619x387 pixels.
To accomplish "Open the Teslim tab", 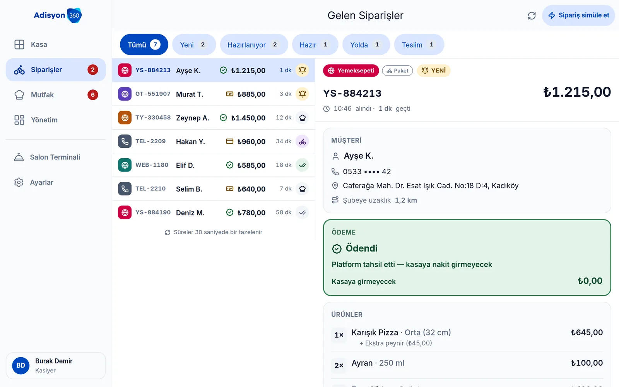I will click(419, 45).
